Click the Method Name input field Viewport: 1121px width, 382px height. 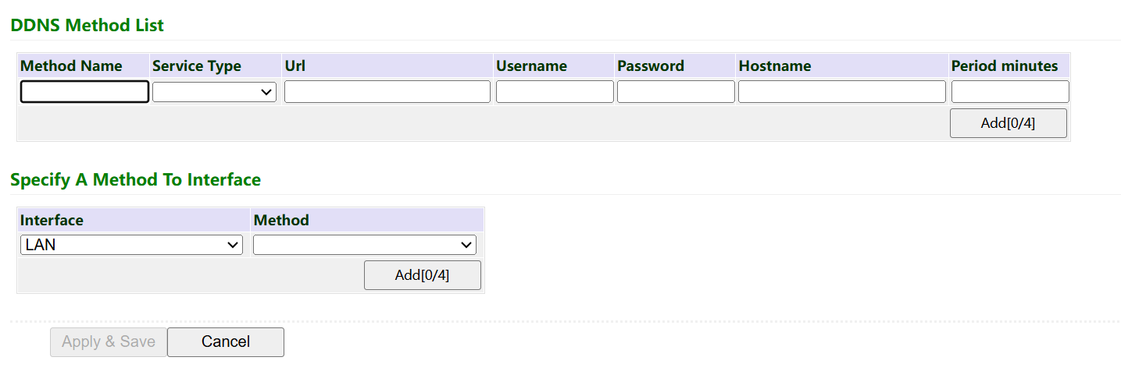coord(84,92)
